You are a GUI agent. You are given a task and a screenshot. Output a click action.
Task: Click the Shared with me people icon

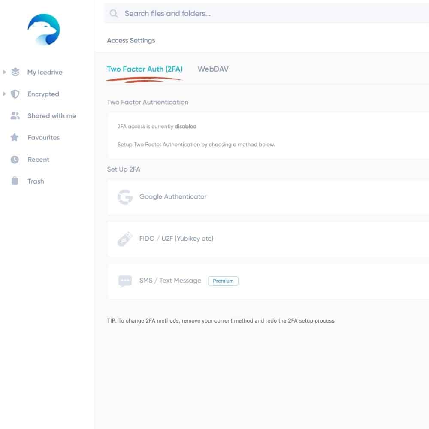click(x=15, y=116)
